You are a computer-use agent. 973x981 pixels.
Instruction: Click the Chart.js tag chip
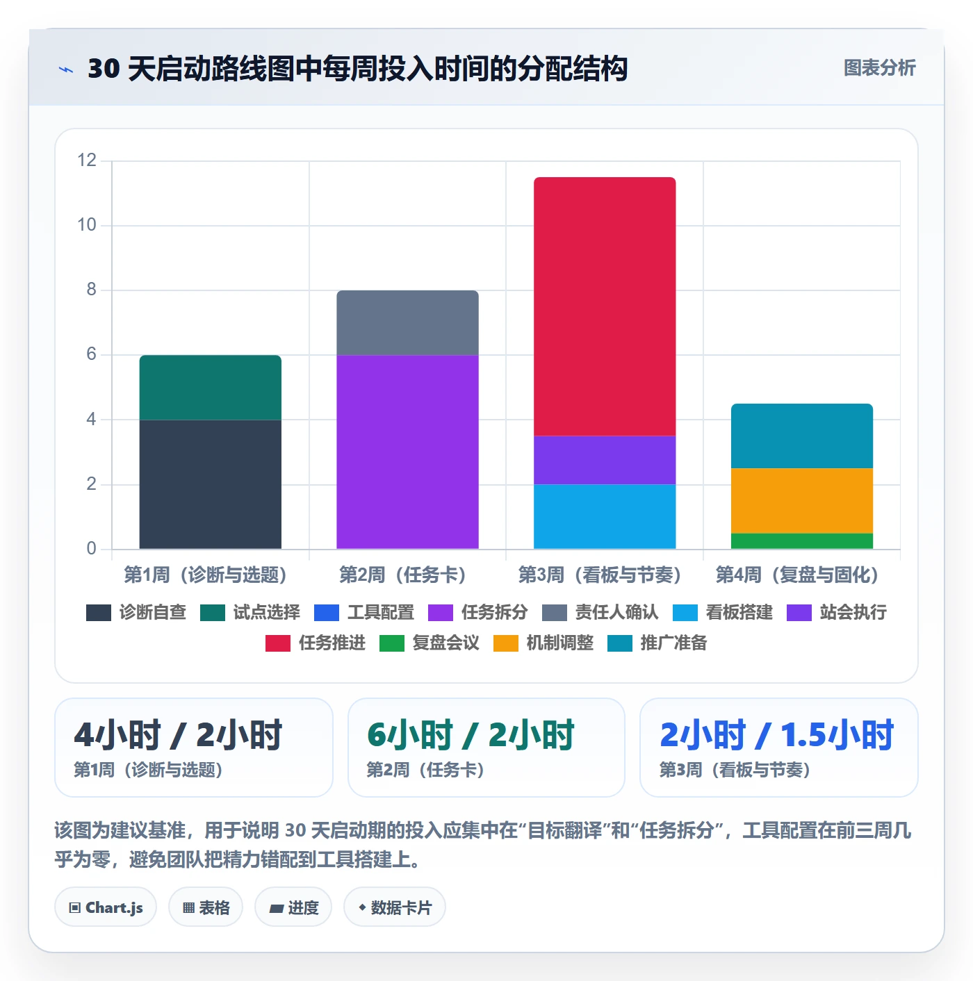pos(106,907)
